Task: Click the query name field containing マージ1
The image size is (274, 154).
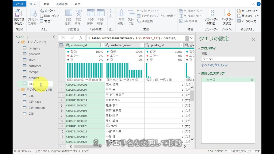Action: 228,59
